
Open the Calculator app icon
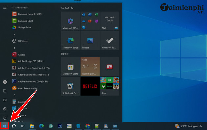pos(14,102)
